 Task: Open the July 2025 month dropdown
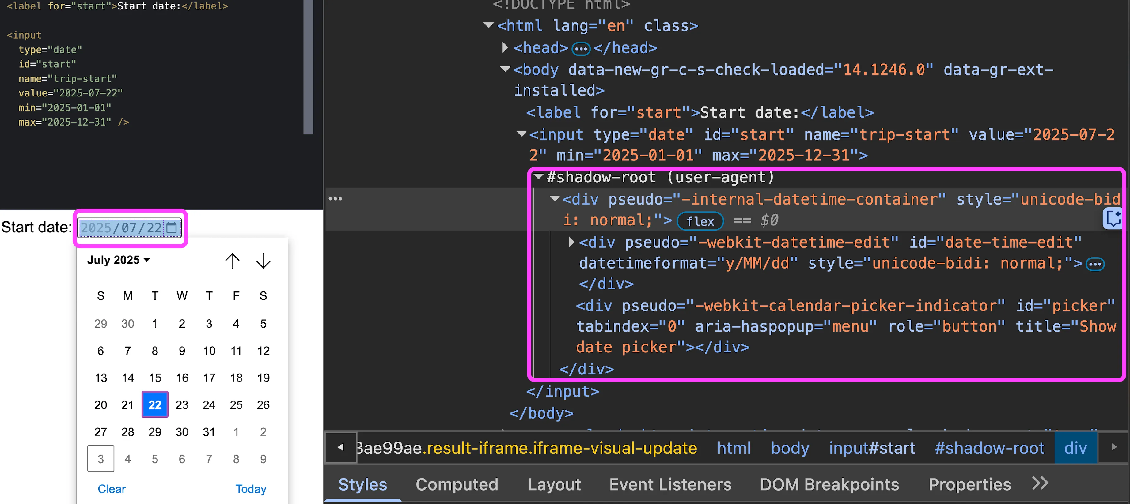click(x=119, y=260)
